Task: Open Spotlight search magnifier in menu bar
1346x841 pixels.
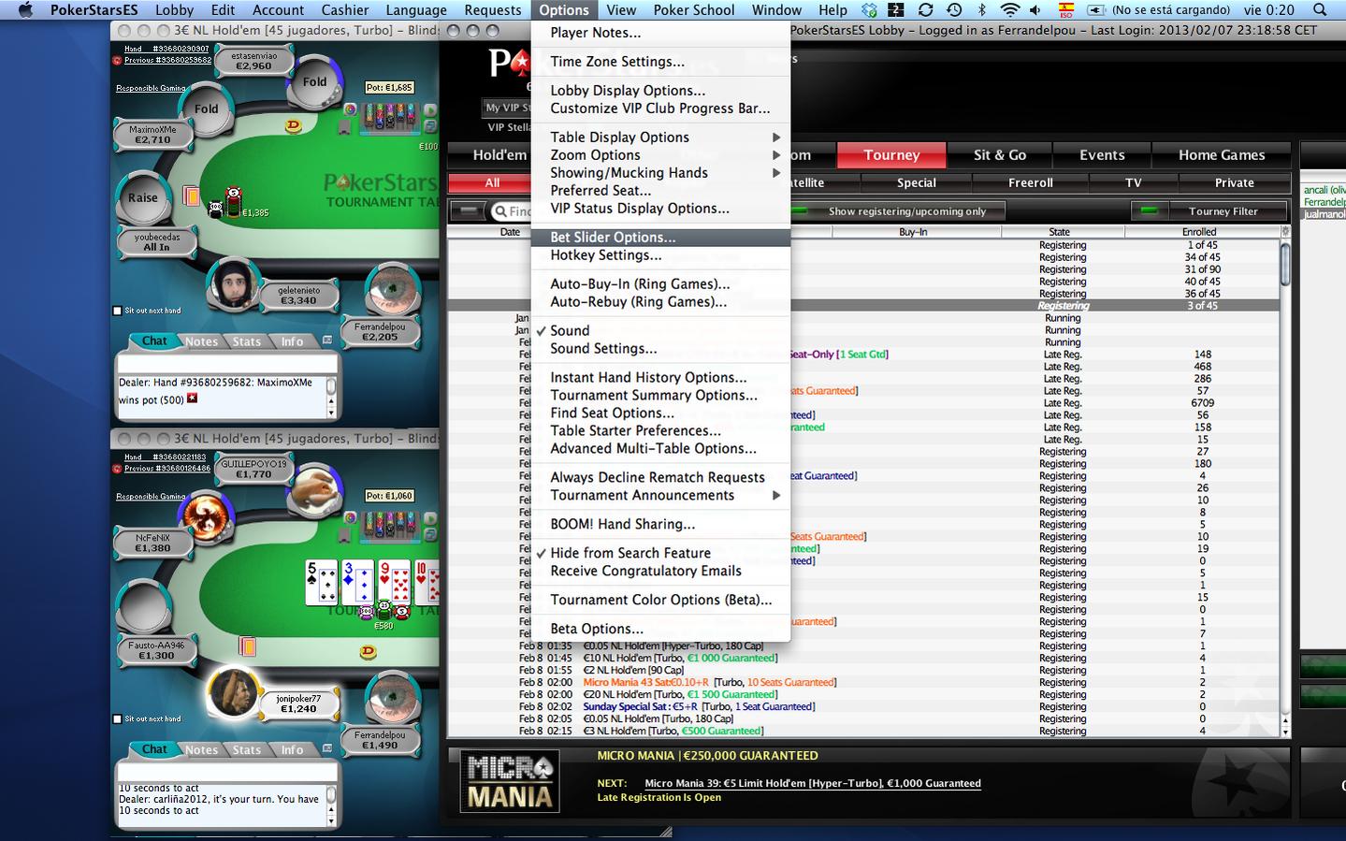Action: pyautogui.click(x=1320, y=10)
